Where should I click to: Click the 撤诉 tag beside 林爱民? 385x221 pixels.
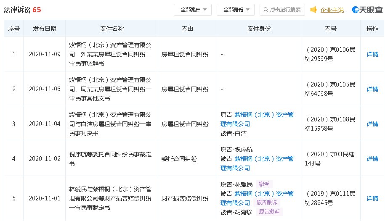pos(264,184)
